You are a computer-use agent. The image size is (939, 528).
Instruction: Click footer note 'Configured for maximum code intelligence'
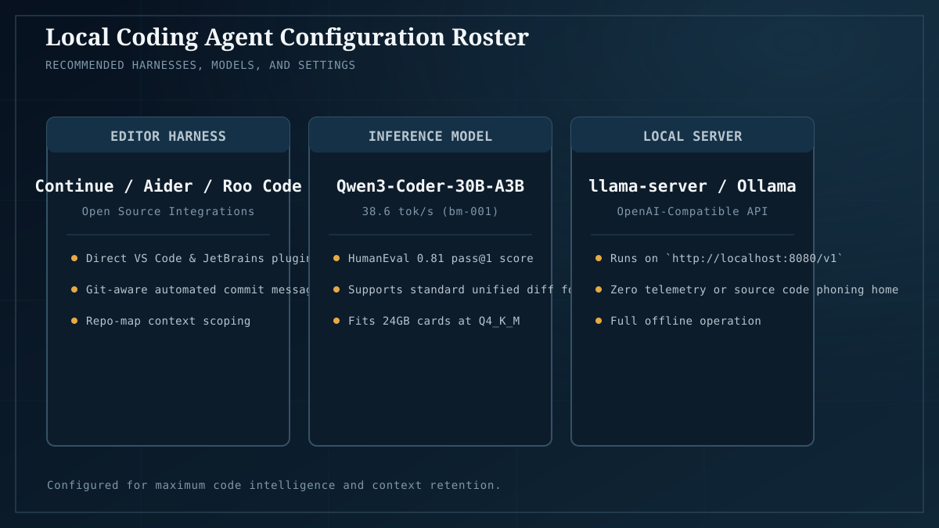(x=274, y=485)
